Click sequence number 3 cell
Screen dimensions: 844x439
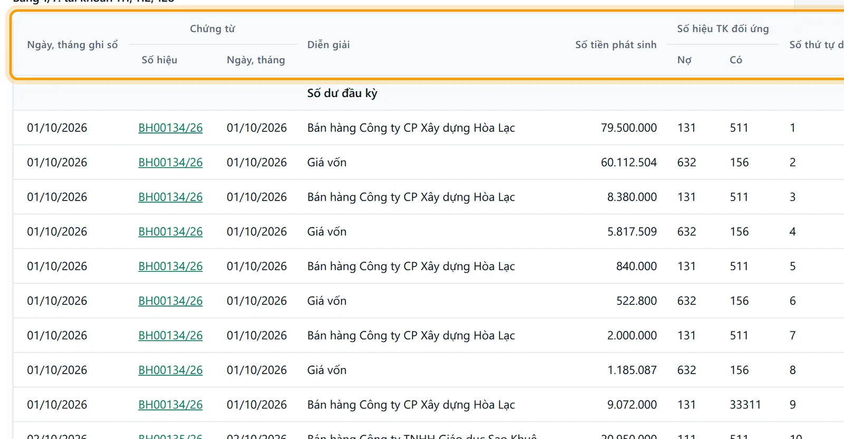tap(792, 197)
